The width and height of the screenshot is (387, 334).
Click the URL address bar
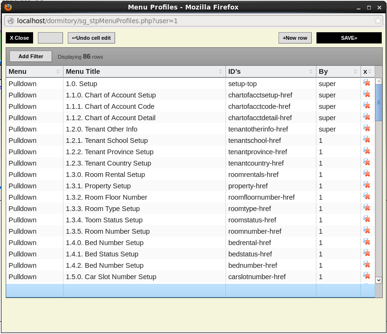point(189,21)
